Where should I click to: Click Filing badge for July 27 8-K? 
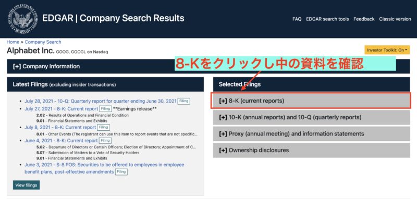tap(105, 109)
